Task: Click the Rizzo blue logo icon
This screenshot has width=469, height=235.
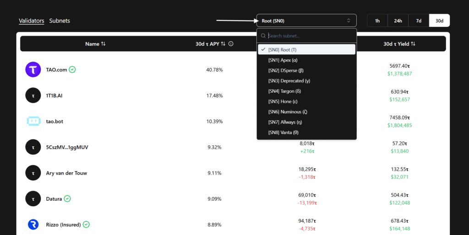Action: 33,224
